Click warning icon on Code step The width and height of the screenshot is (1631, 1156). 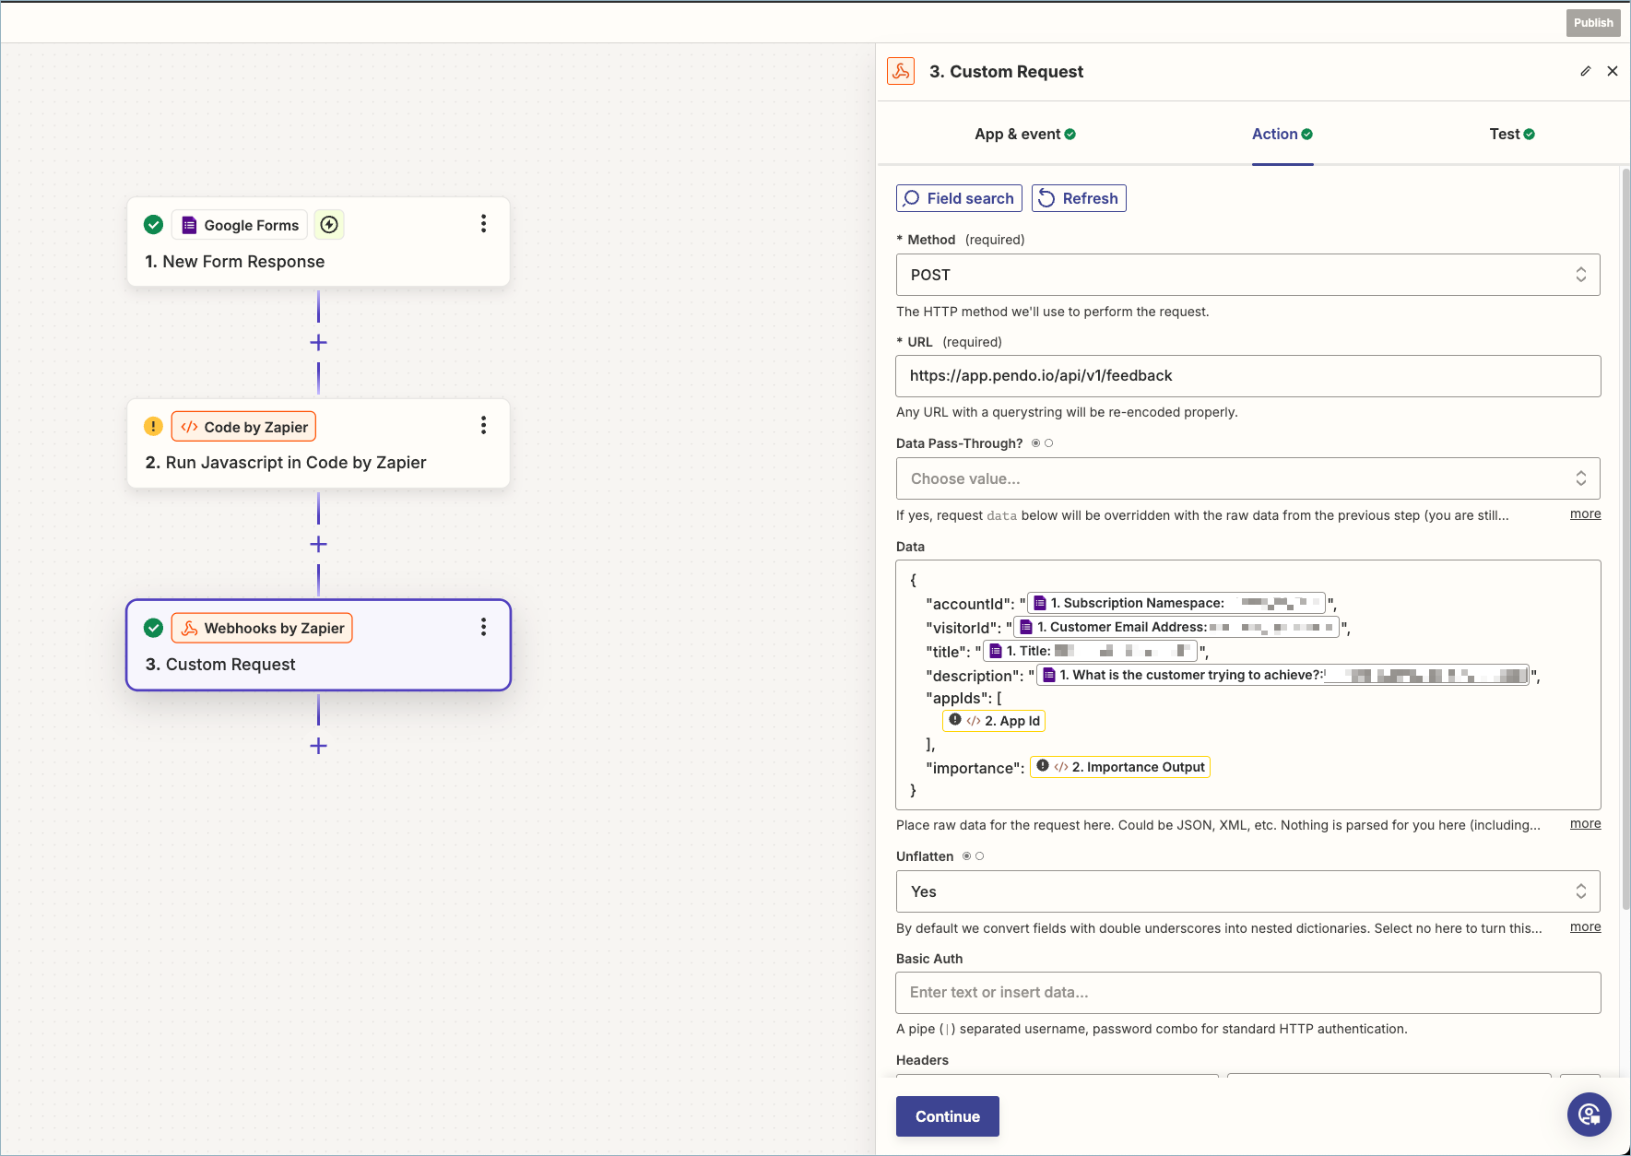click(154, 426)
